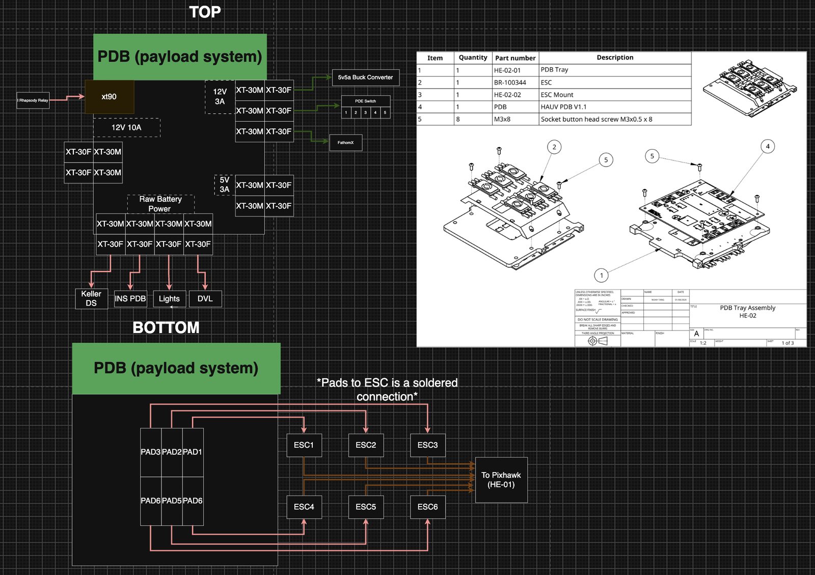This screenshot has width=815, height=575.
Task: Select the ESC5 box
Action: click(x=366, y=507)
